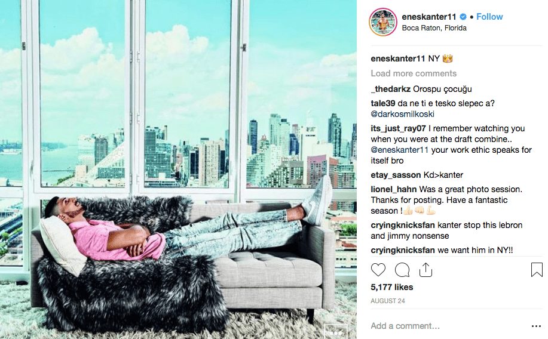Click the verified badge next to eneskanter11

click(463, 17)
